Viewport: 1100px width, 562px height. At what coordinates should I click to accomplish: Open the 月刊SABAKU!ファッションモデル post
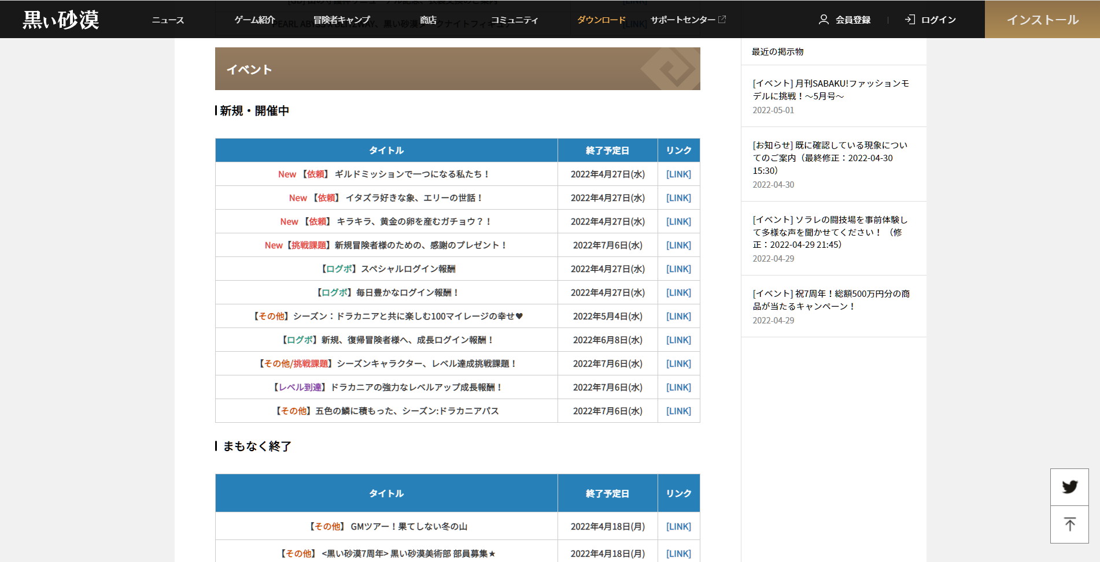pyautogui.click(x=830, y=90)
